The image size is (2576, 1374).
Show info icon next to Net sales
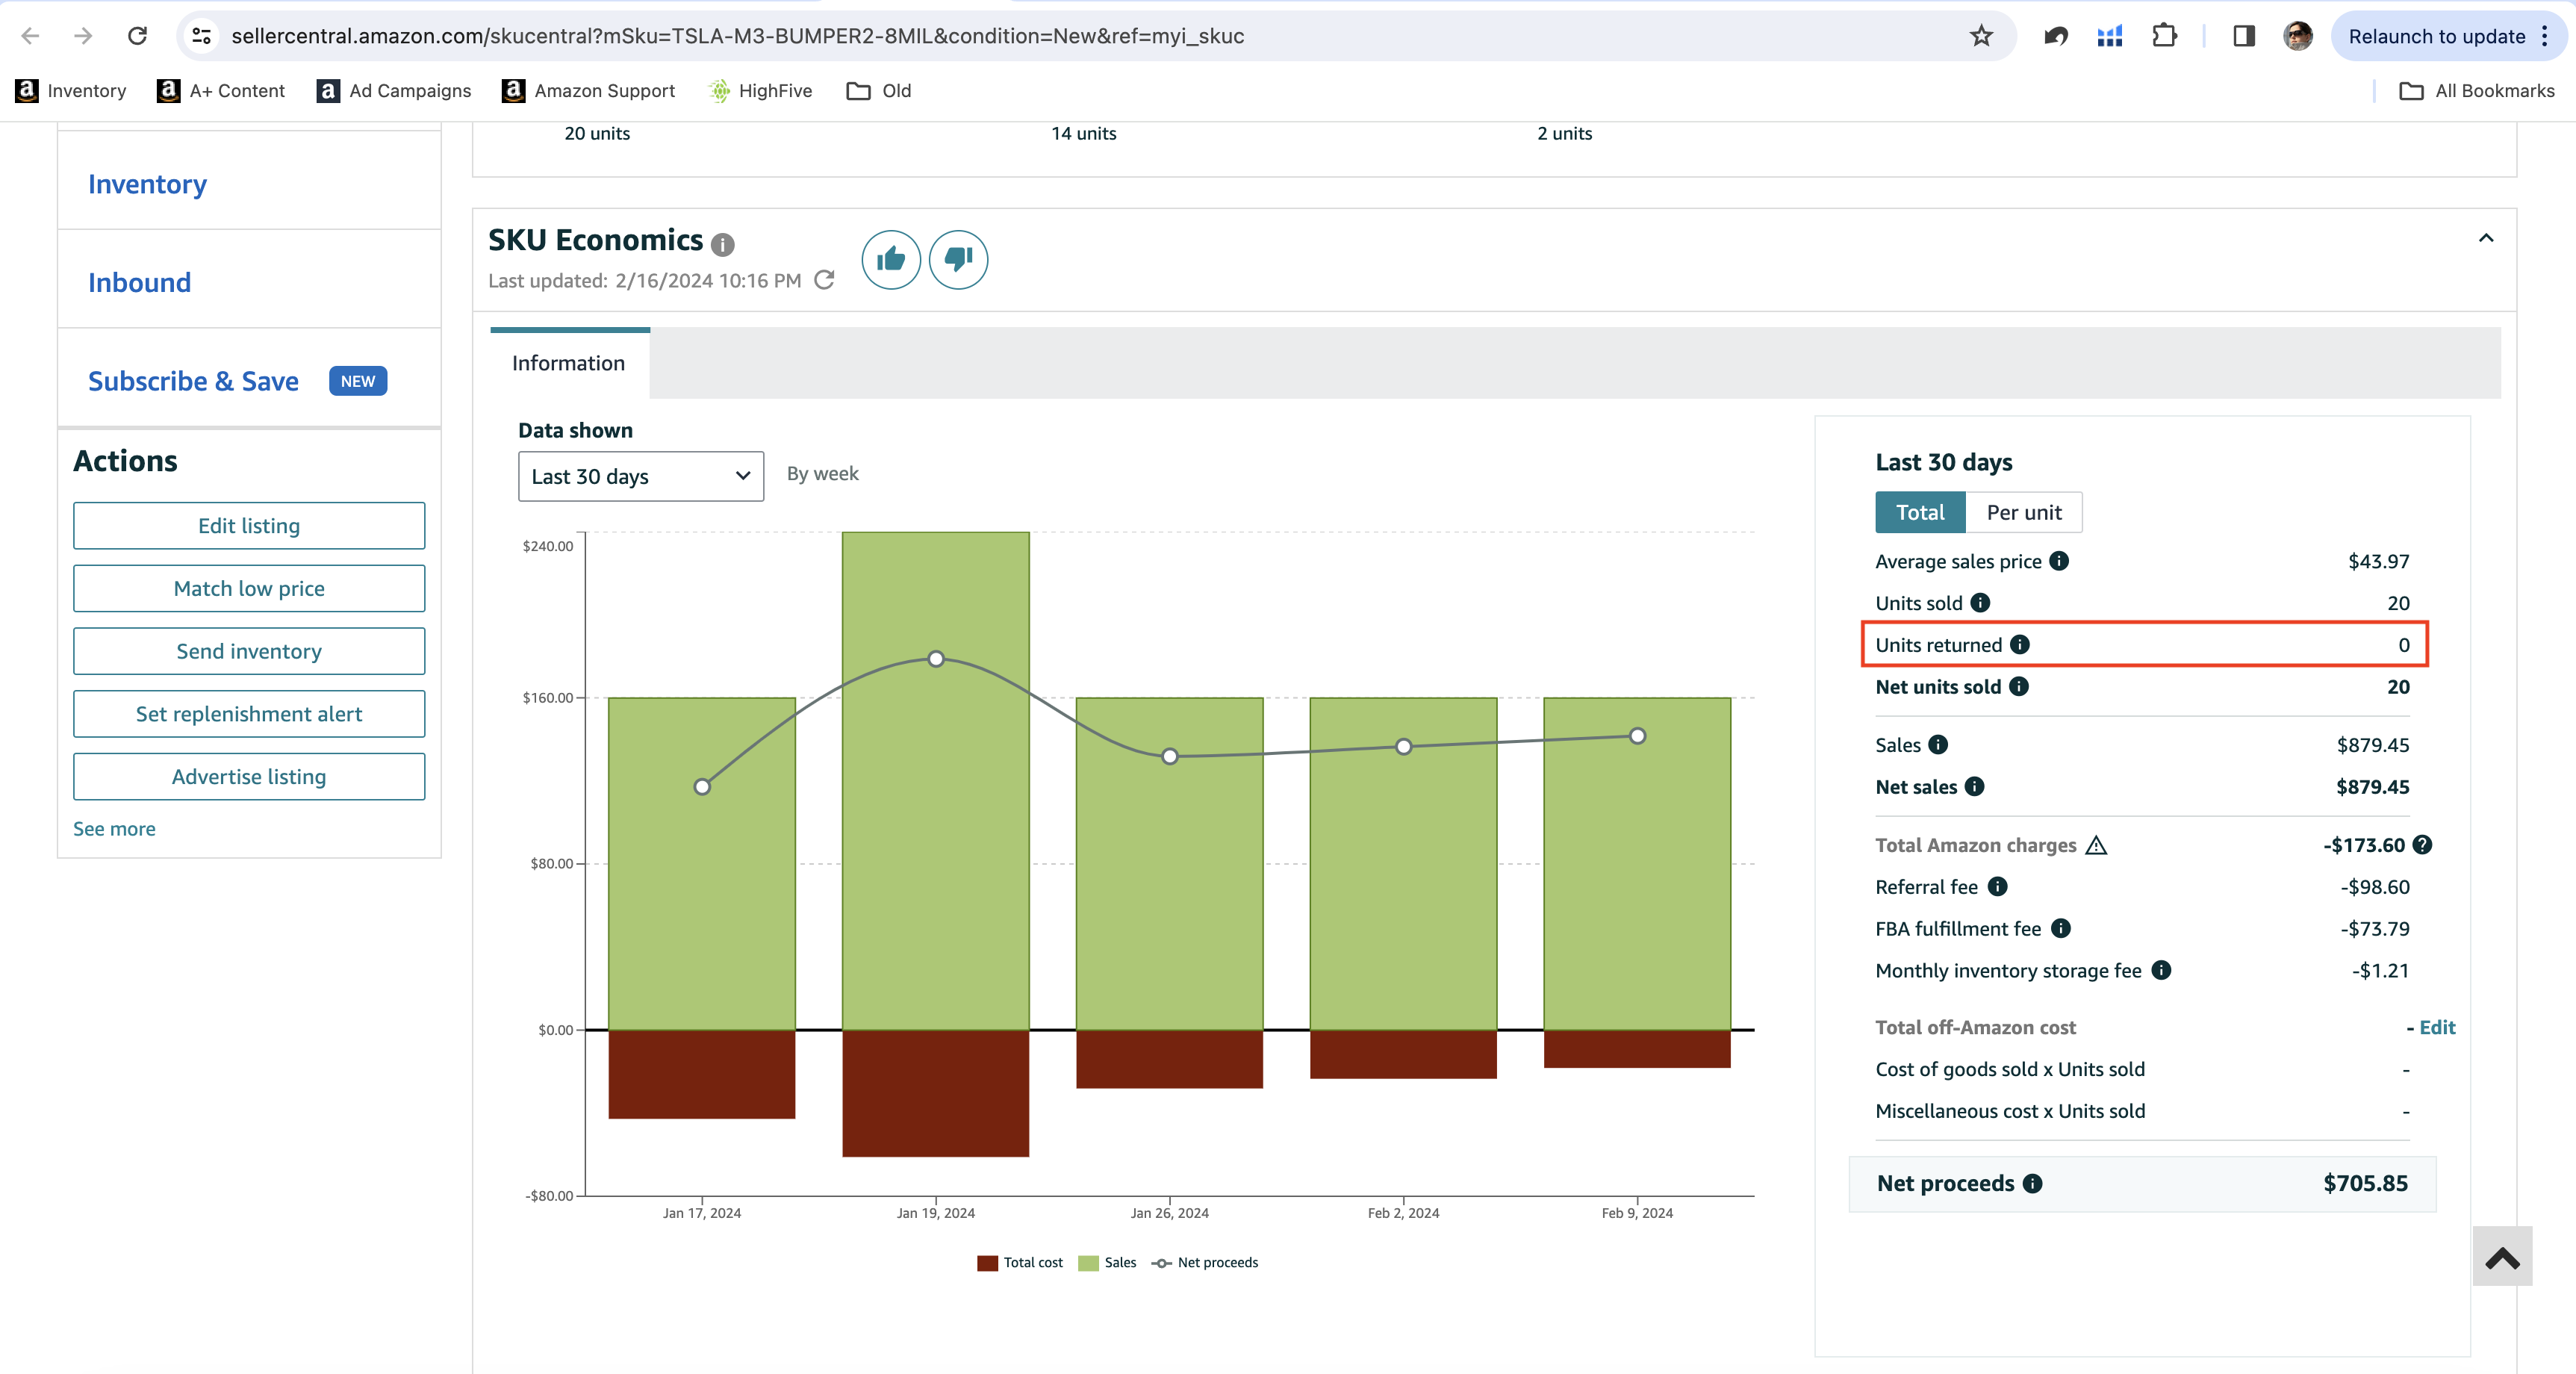click(1973, 786)
